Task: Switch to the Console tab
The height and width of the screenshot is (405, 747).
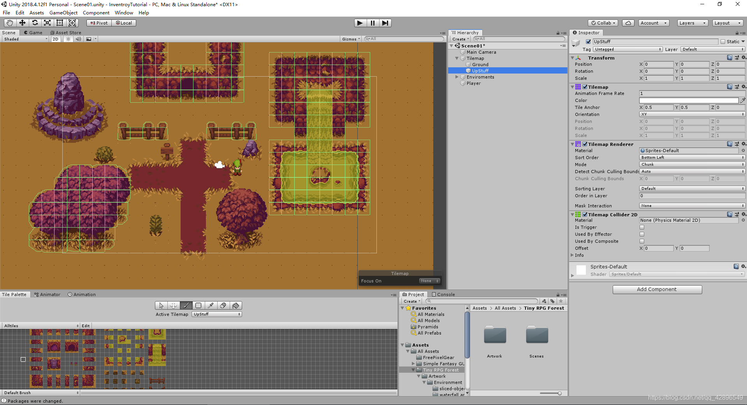Action: click(x=443, y=294)
